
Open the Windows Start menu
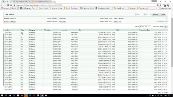[2, 95]
